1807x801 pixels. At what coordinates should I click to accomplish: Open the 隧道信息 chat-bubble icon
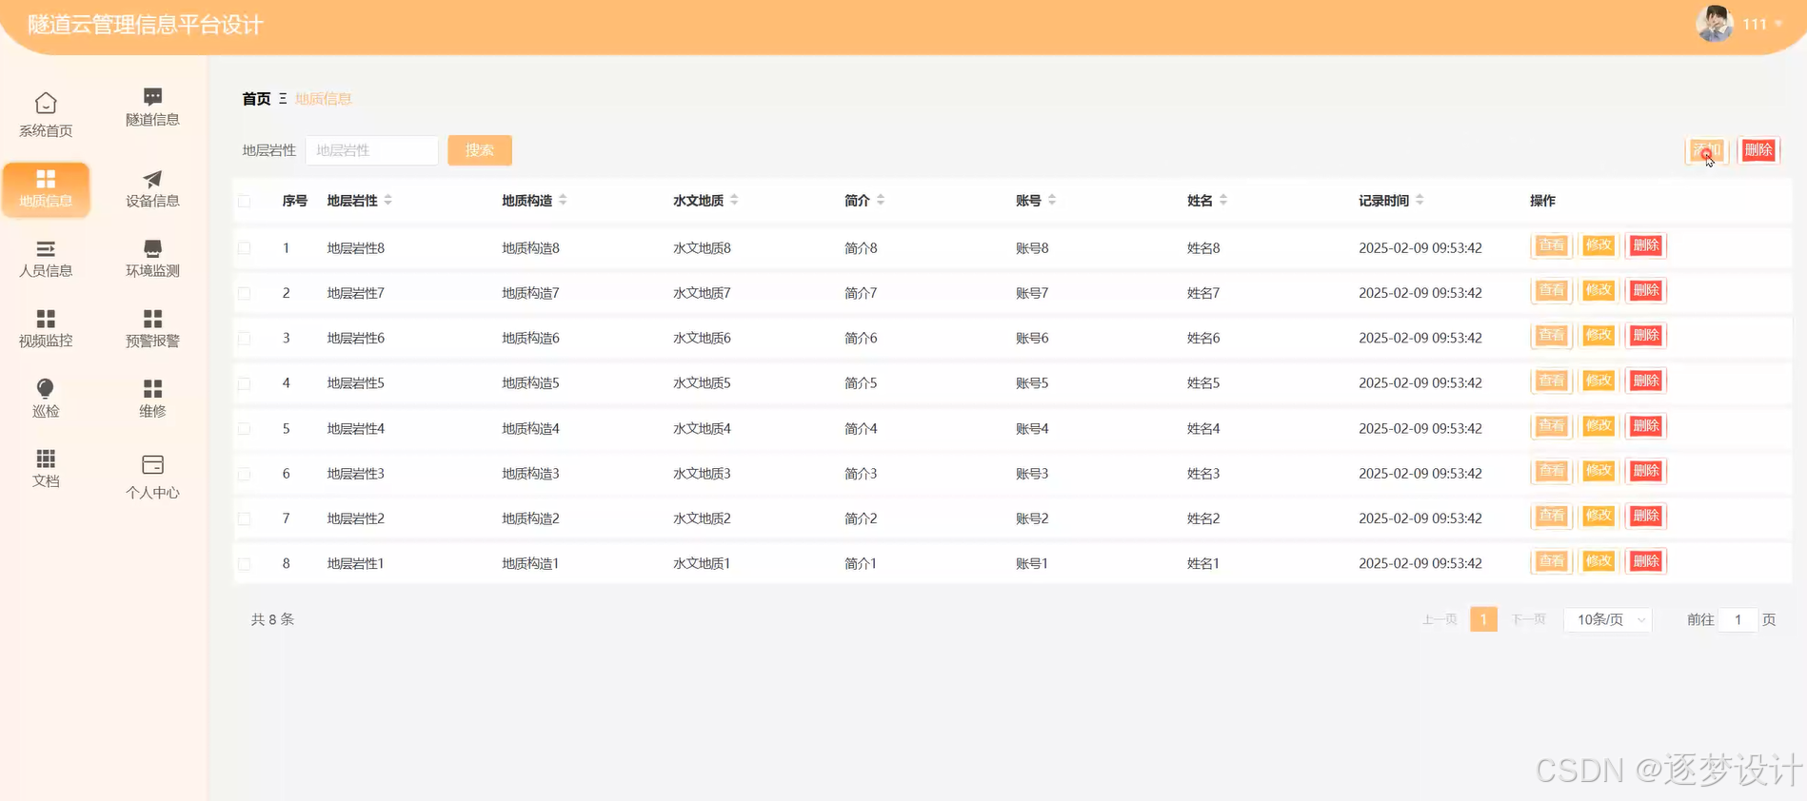[x=152, y=96]
